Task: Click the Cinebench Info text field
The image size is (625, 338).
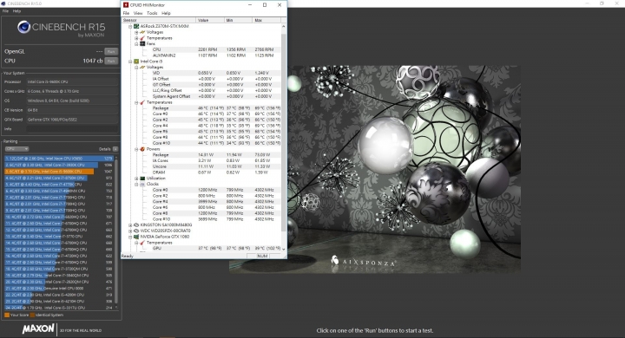Action: click(x=72, y=129)
